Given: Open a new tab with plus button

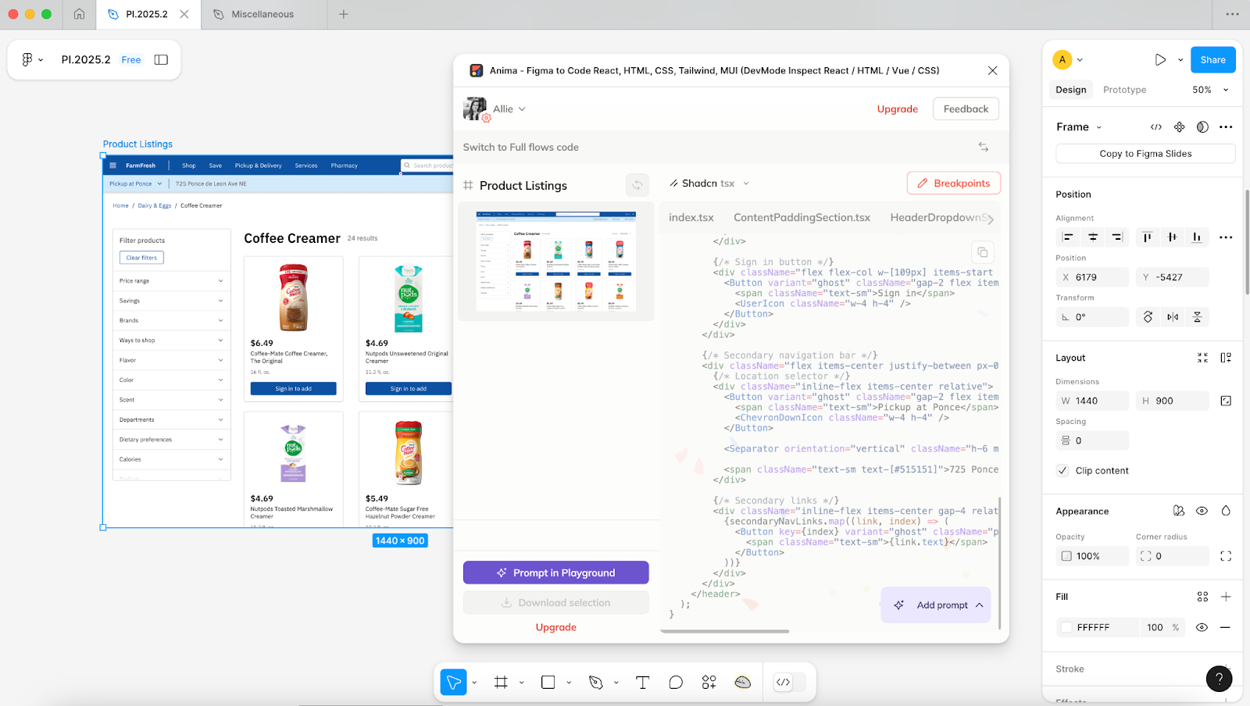Looking at the screenshot, I should point(344,14).
